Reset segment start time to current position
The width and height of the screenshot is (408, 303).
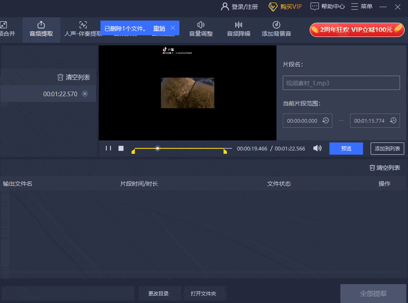(x=326, y=121)
